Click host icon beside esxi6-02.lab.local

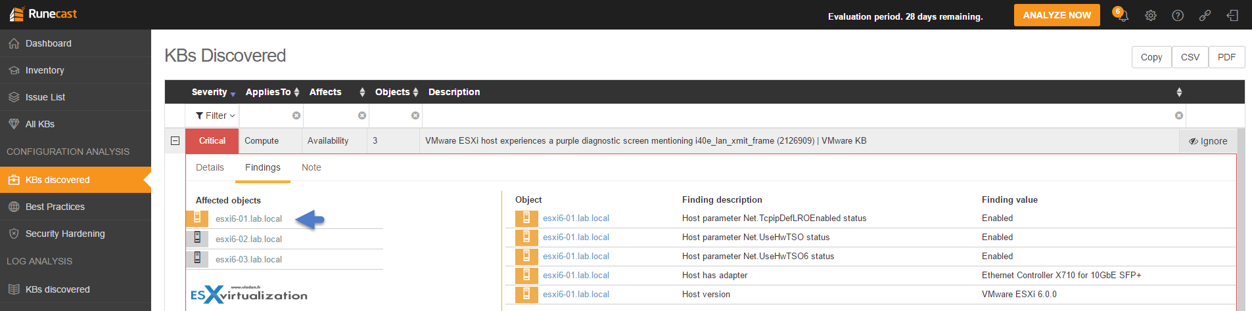[x=197, y=238]
